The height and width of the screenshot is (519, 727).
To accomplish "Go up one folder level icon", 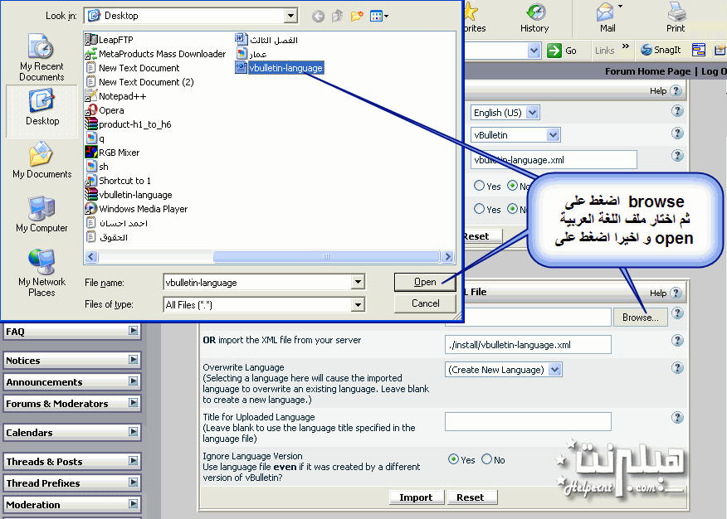I will [x=338, y=17].
